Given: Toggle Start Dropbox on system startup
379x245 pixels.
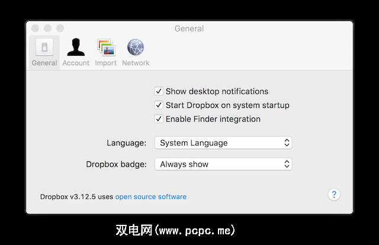Looking at the screenshot, I should pos(159,105).
